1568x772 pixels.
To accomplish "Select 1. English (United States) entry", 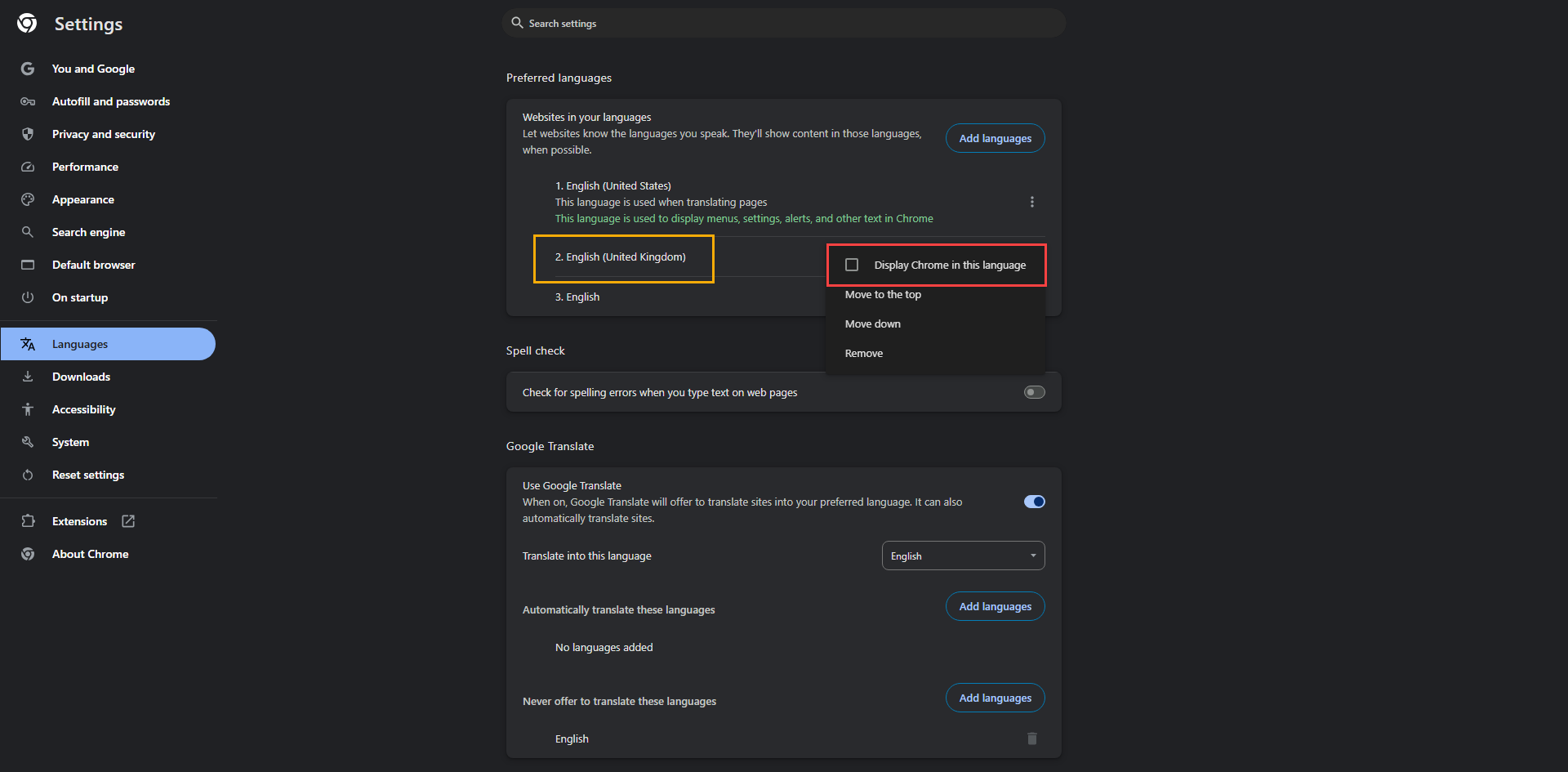I will pyautogui.click(x=613, y=185).
